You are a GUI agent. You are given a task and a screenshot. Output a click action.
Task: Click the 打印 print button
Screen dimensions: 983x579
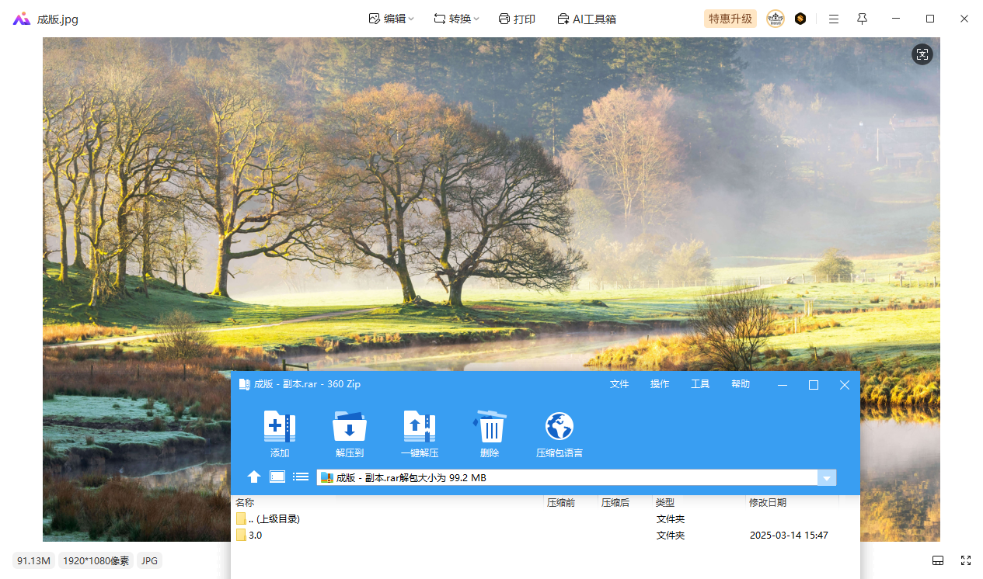517,19
